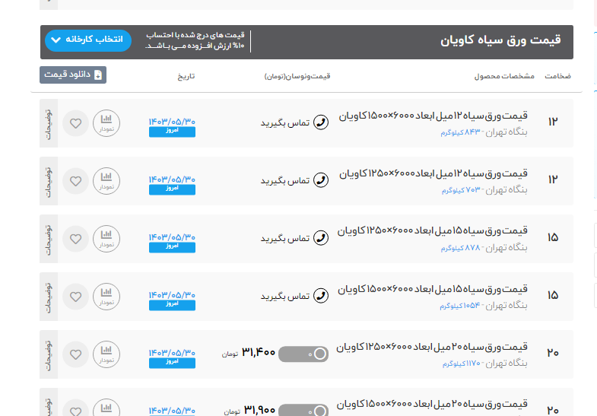
Task: Click the دانلود قیمت download button
Action: coord(73,75)
